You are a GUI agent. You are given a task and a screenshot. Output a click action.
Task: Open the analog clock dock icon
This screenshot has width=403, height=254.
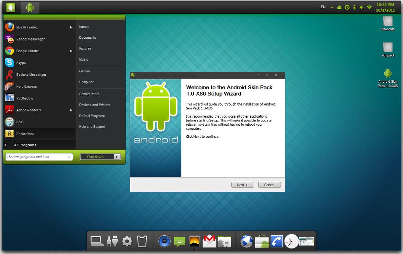click(x=291, y=241)
